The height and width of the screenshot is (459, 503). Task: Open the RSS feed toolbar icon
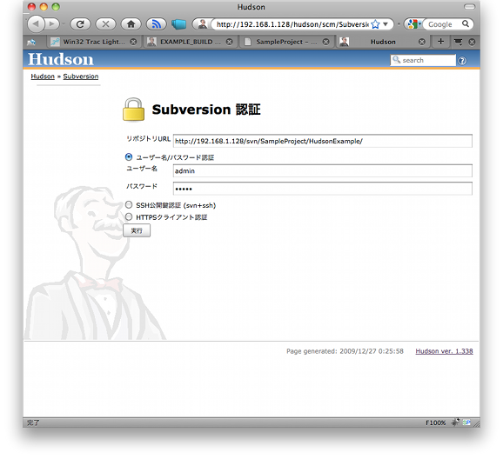[157, 24]
